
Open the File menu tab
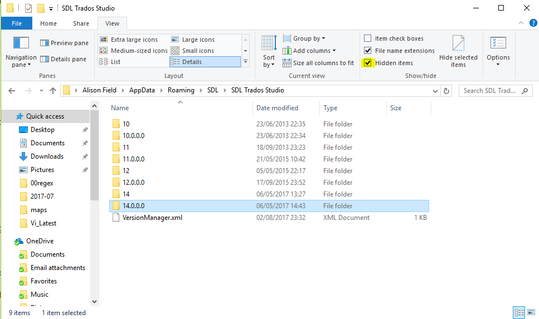[x=17, y=23]
